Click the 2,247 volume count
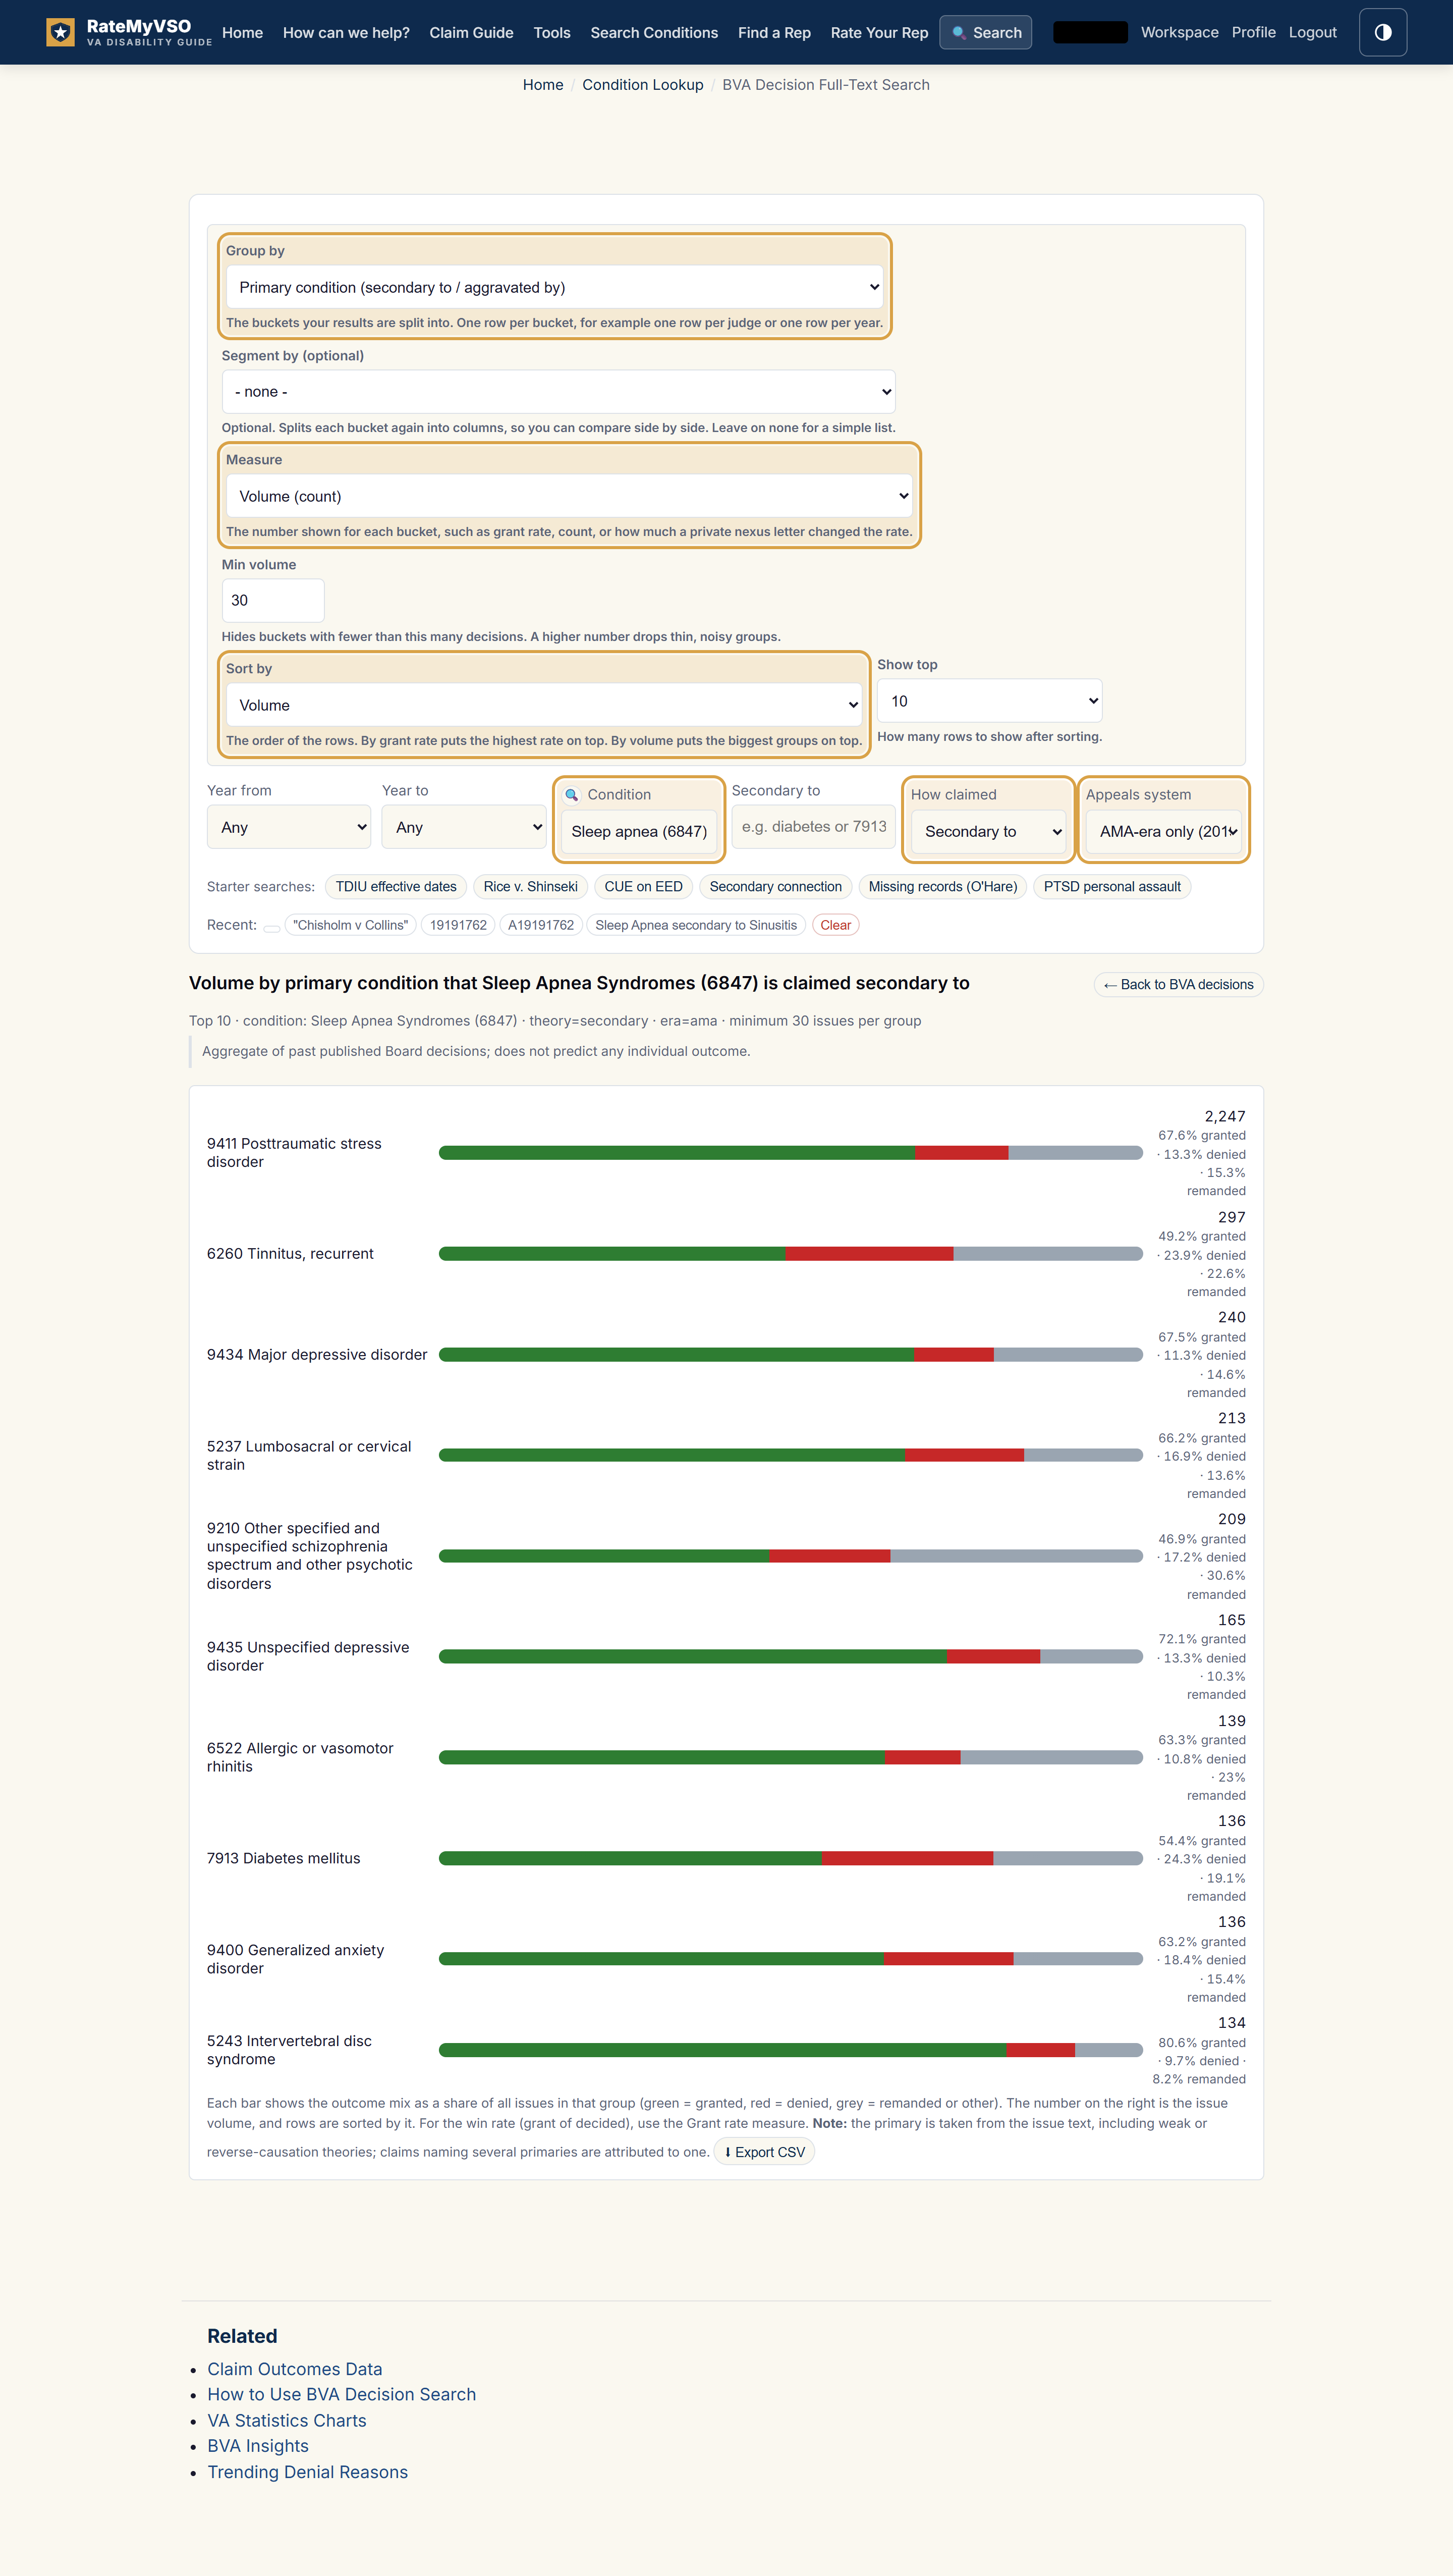 (1224, 1117)
